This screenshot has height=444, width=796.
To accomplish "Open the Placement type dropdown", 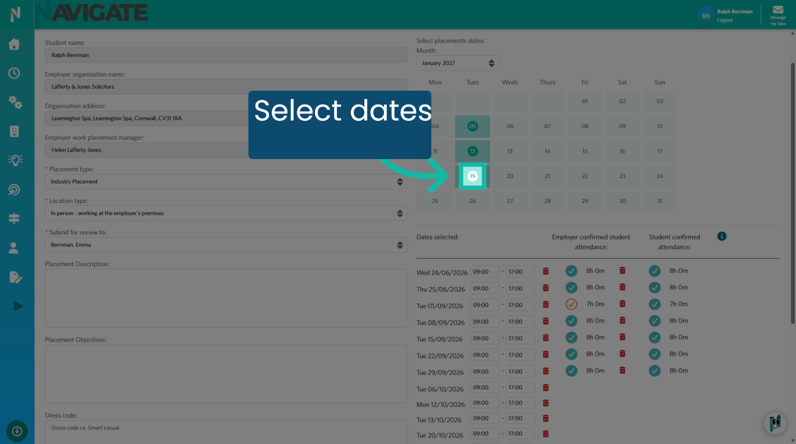I will point(226,182).
